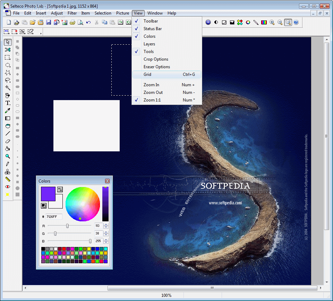Click the G slider handle
The image size is (333, 301).
point(55,233)
